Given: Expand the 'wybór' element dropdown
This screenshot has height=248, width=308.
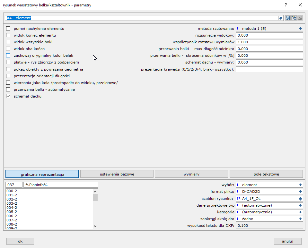Looking at the screenshot, I should [300, 185].
